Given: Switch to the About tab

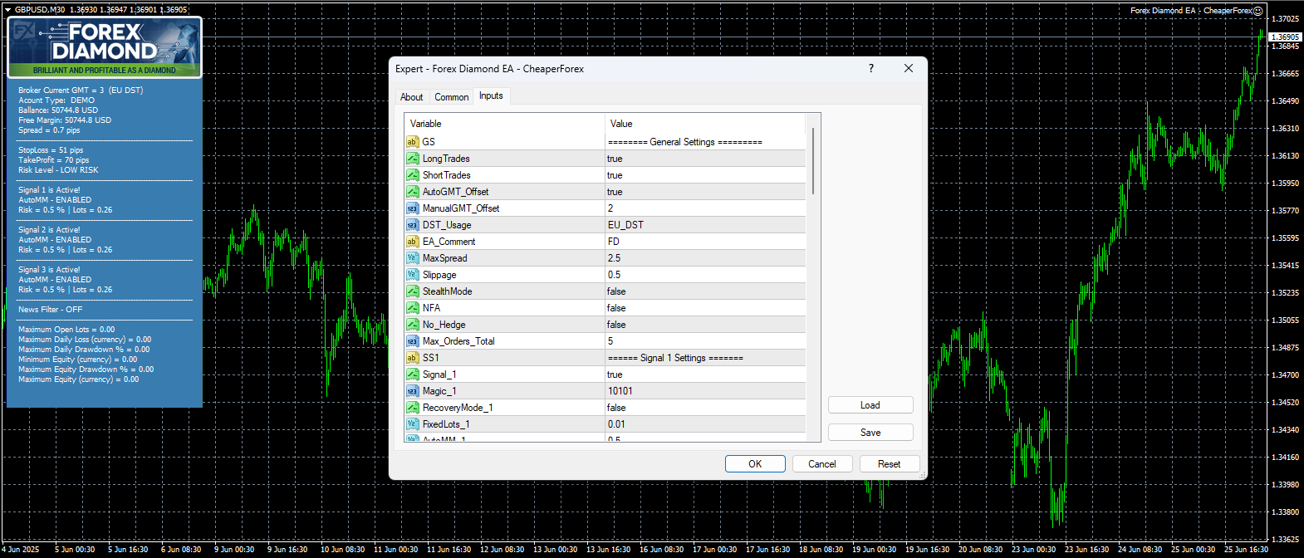Looking at the screenshot, I should click(412, 97).
